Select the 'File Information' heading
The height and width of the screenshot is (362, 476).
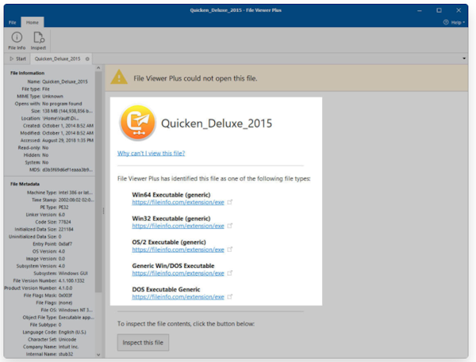click(x=27, y=73)
